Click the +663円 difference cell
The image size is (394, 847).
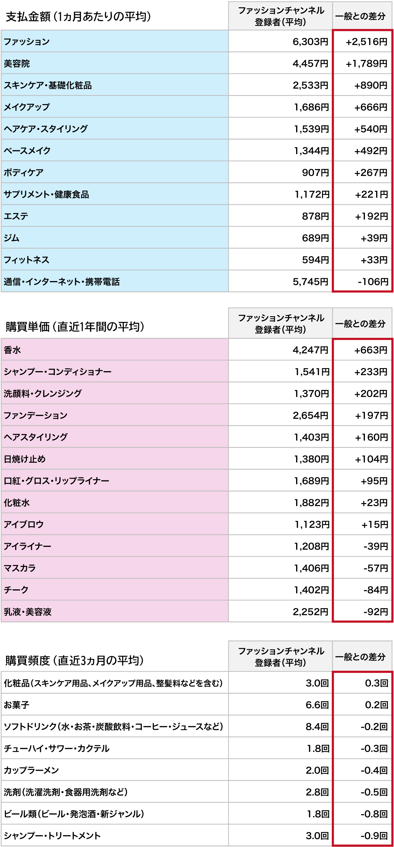(370, 350)
